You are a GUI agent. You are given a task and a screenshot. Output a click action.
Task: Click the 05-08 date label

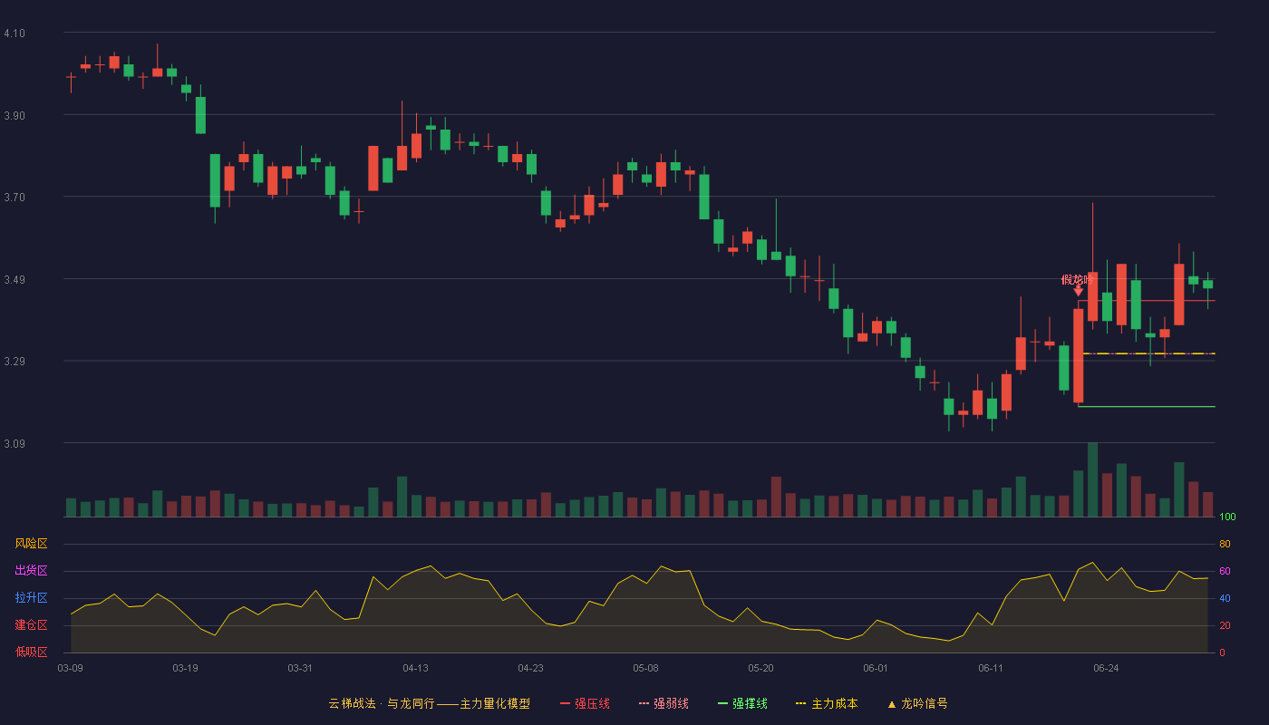tap(645, 668)
